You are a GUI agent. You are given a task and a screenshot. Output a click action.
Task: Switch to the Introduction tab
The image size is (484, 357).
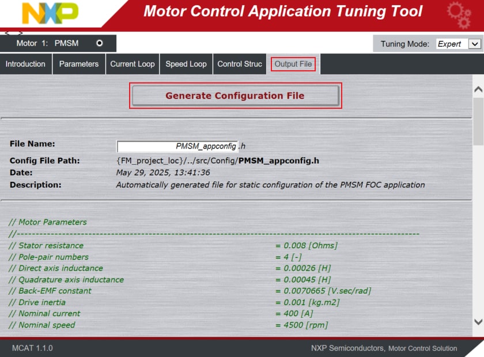[25, 64]
